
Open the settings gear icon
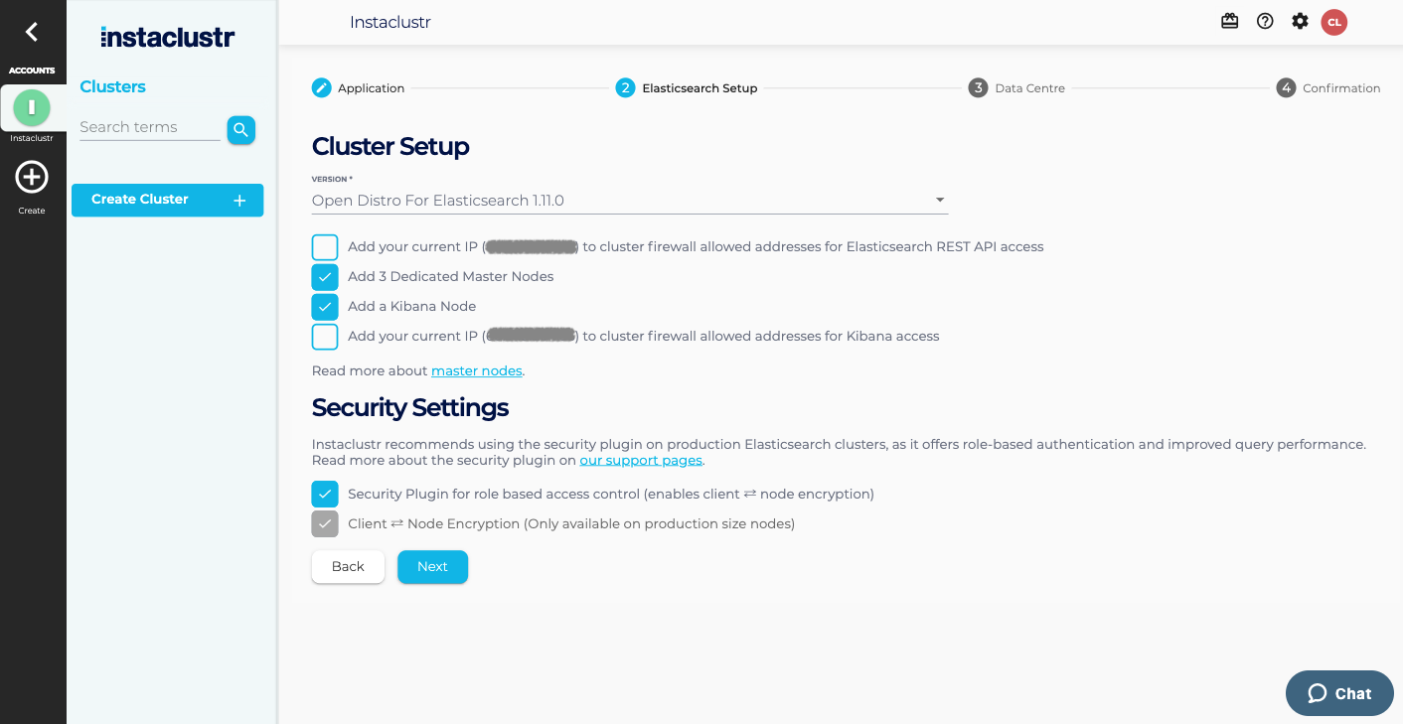pos(1300,21)
